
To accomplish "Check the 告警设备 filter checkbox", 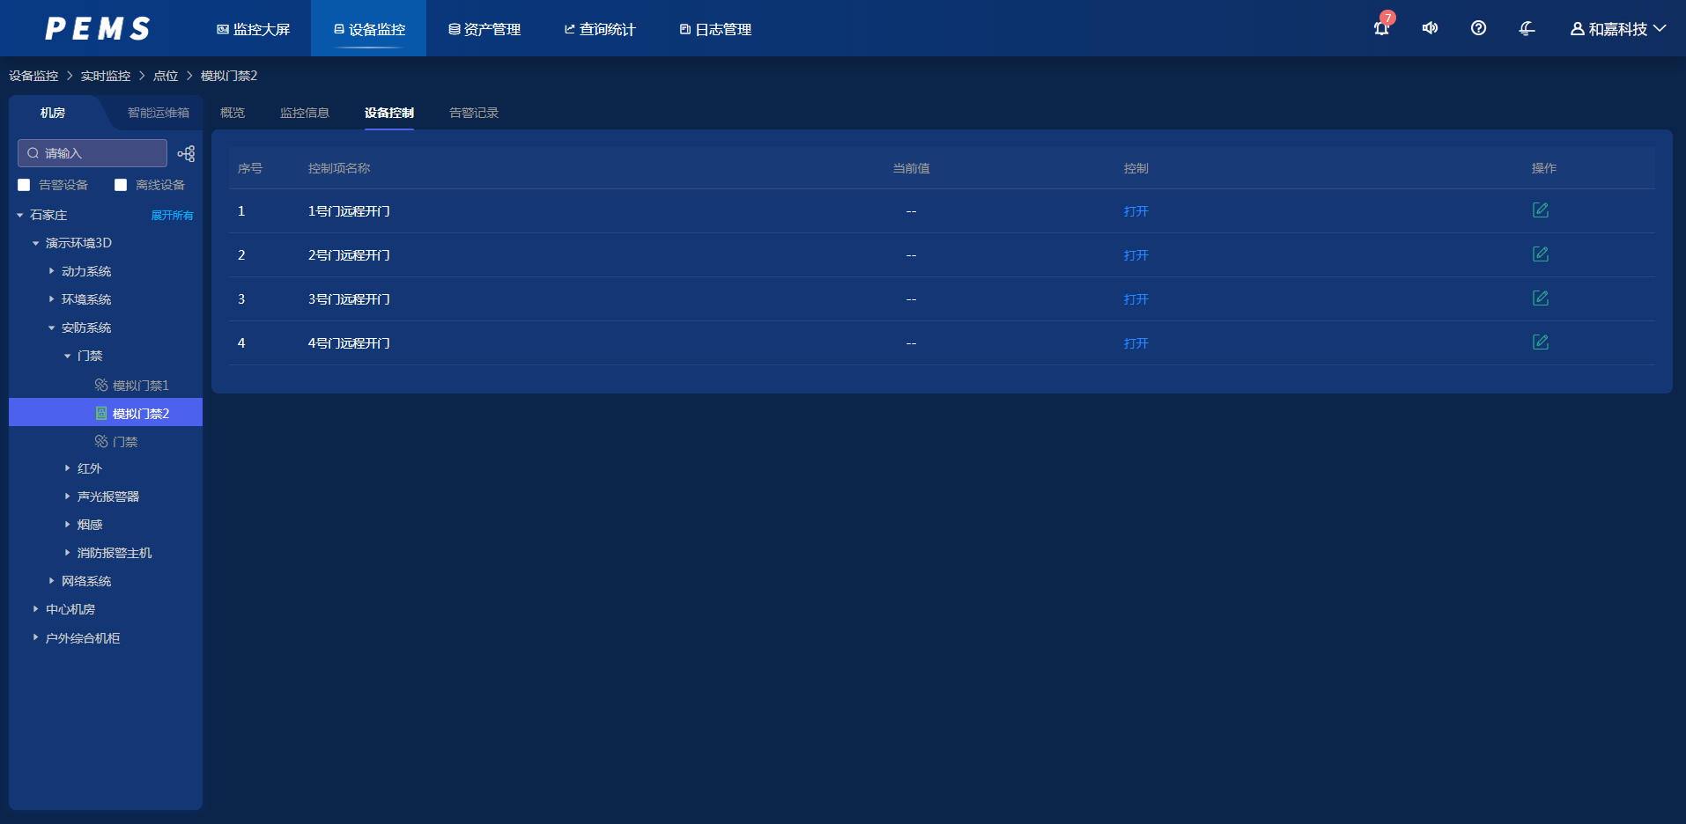I will 24,185.
